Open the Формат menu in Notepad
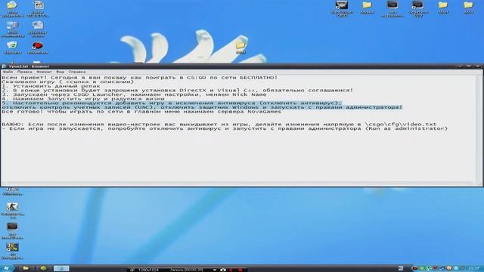This screenshot has width=484, height=272. 44,72
